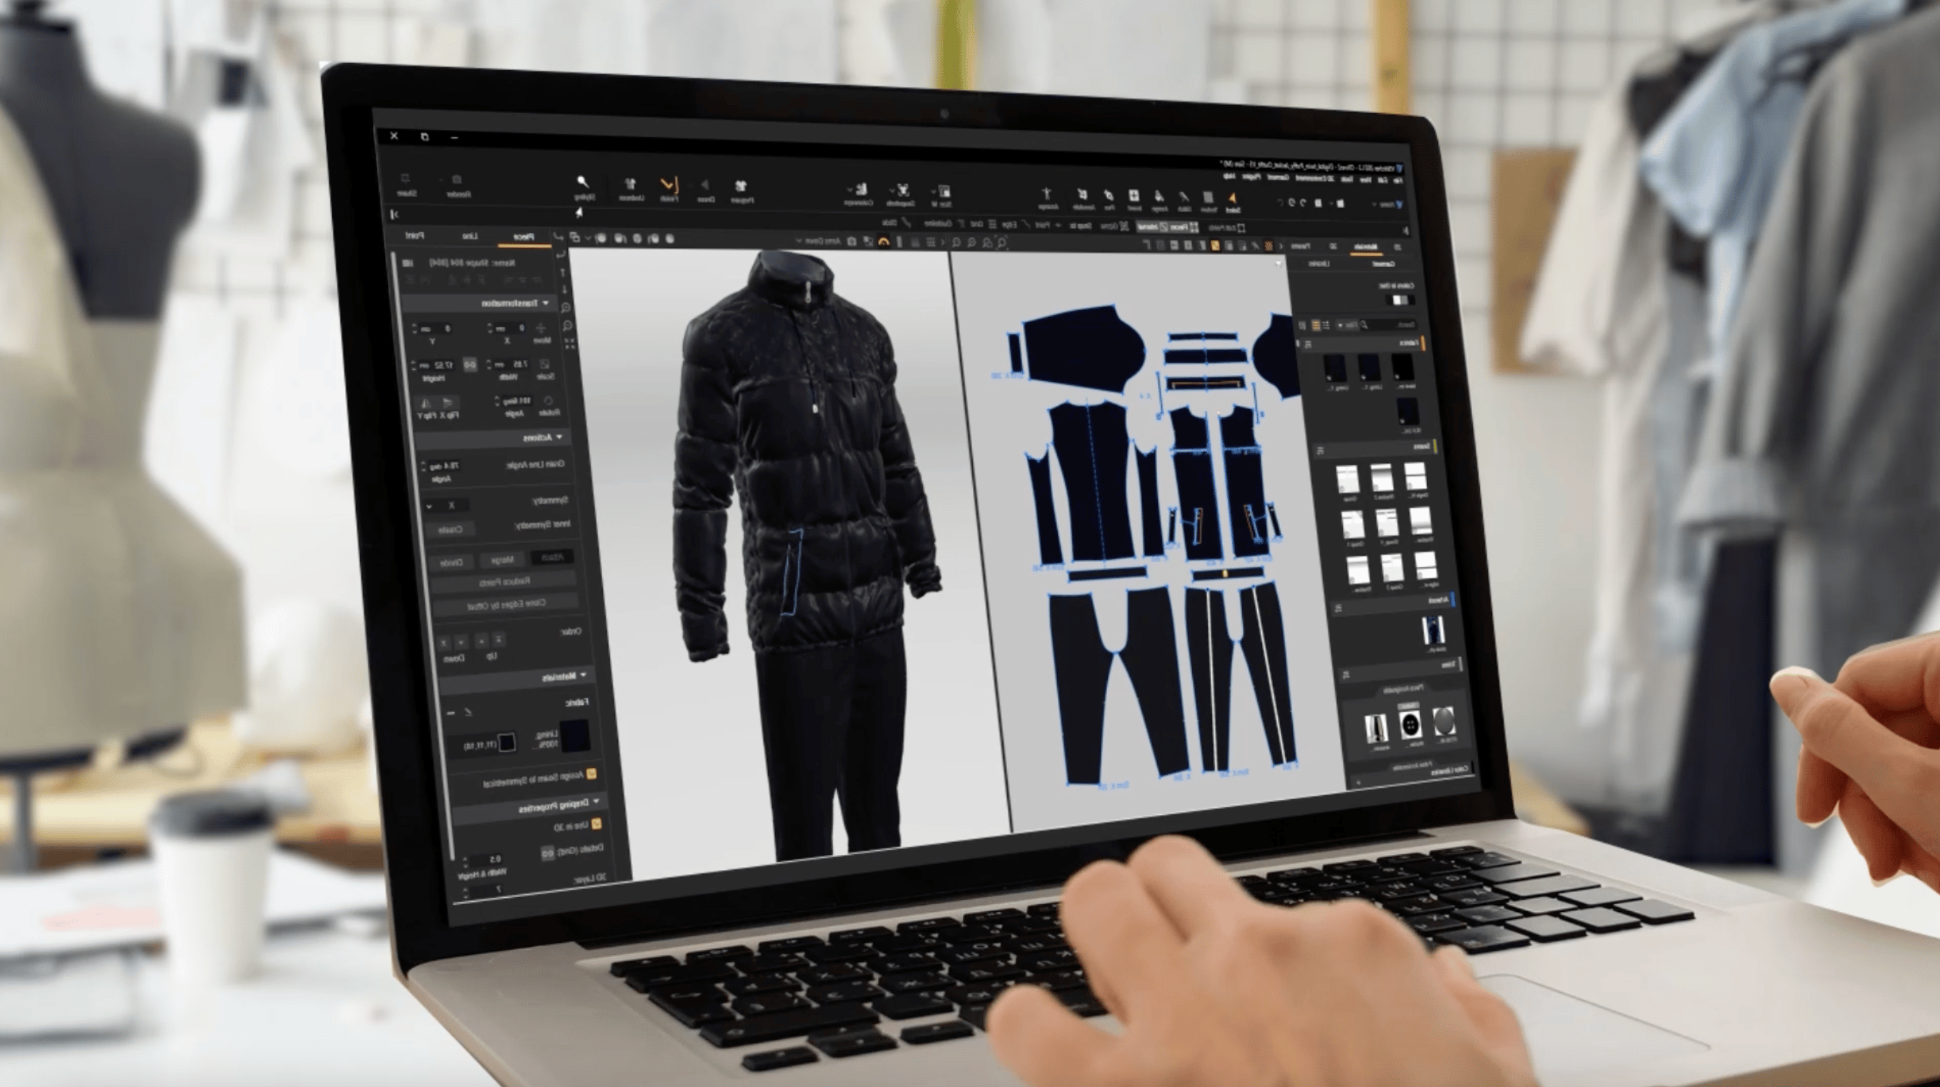The height and width of the screenshot is (1087, 1940).
Task: Toggle the Use in 3D checkbox
Action: pyautogui.click(x=596, y=823)
